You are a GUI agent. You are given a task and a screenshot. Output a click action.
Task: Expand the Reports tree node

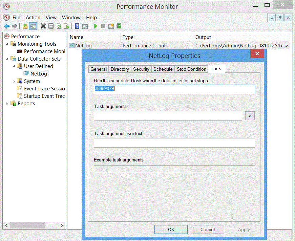click(7, 104)
